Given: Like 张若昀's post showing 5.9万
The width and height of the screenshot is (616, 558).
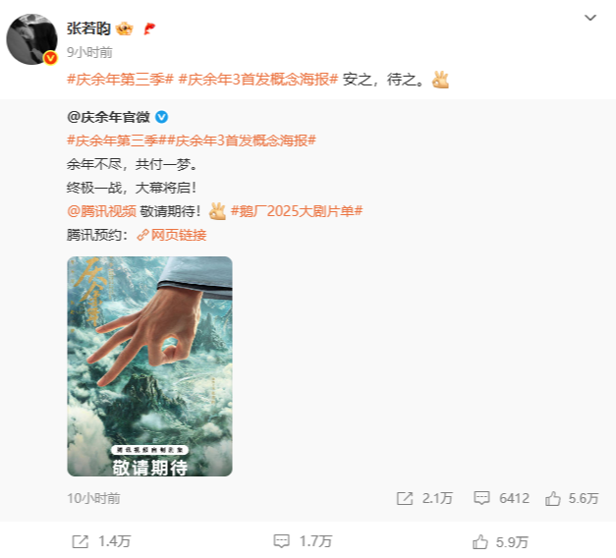Looking at the screenshot, I should pos(500,542).
